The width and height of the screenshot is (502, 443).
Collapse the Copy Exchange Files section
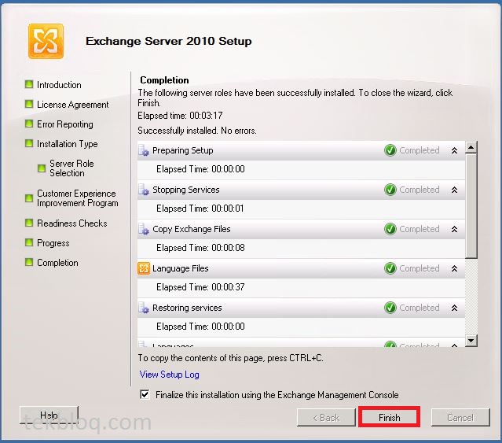pyautogui.click(x=454, y=229)
